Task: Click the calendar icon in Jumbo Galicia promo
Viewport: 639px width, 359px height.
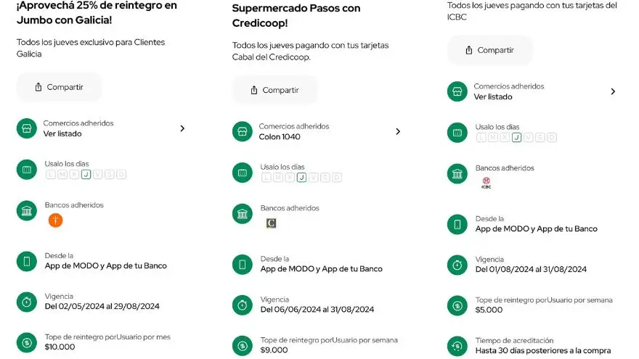Action: click(x=27, y=170)
